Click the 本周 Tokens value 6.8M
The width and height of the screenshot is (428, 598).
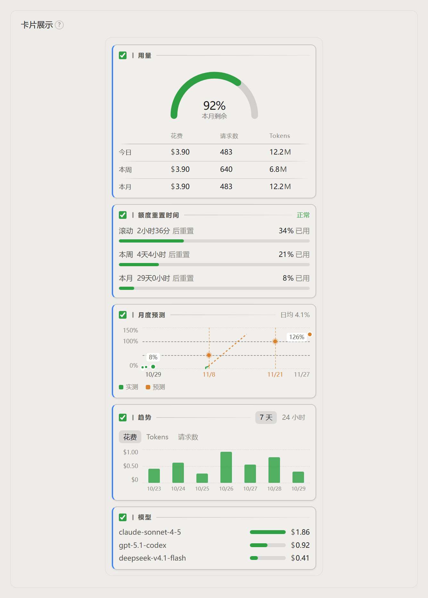pos(278,169)
